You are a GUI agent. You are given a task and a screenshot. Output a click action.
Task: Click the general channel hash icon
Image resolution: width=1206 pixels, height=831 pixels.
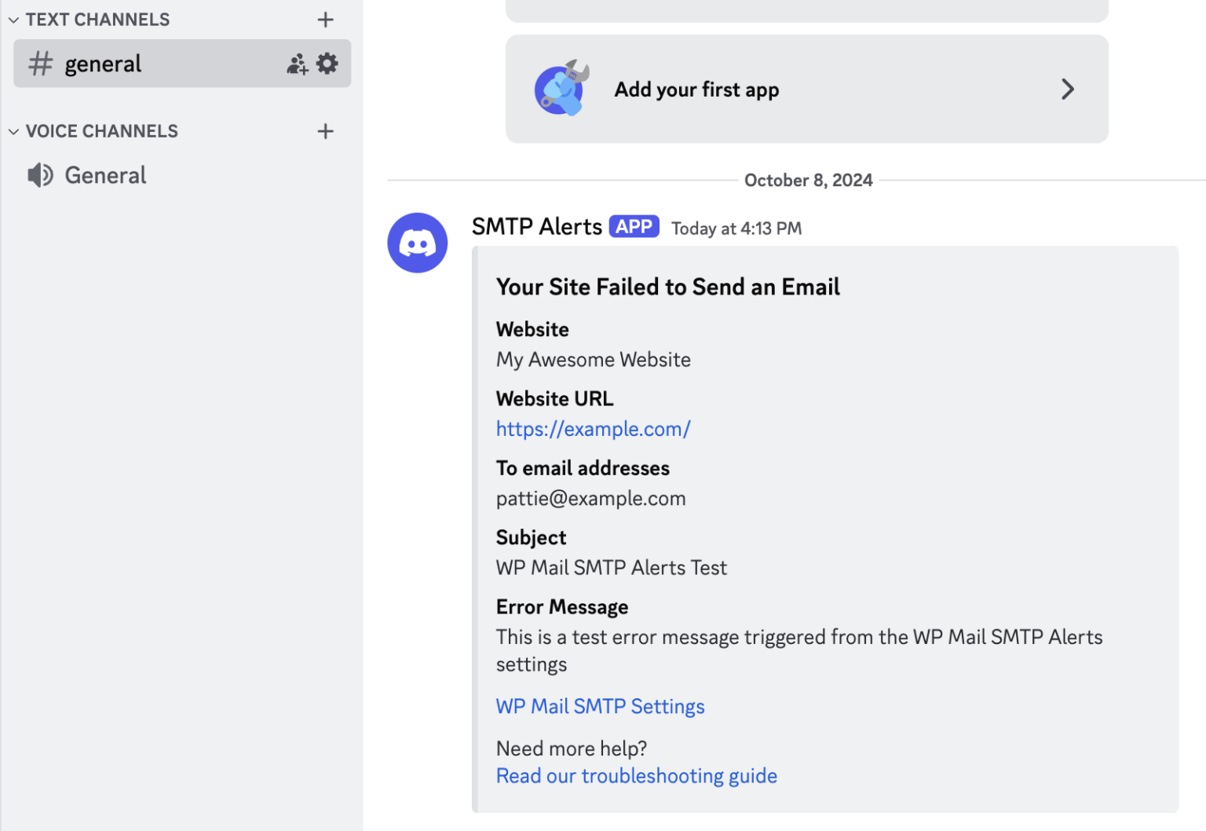(x=41, y=64)
